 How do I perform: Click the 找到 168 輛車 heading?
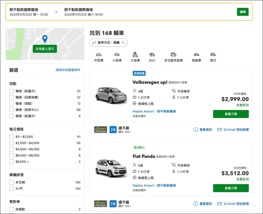(x=107, y=33)
